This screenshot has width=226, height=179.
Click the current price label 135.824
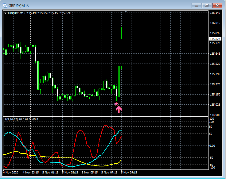215,39
